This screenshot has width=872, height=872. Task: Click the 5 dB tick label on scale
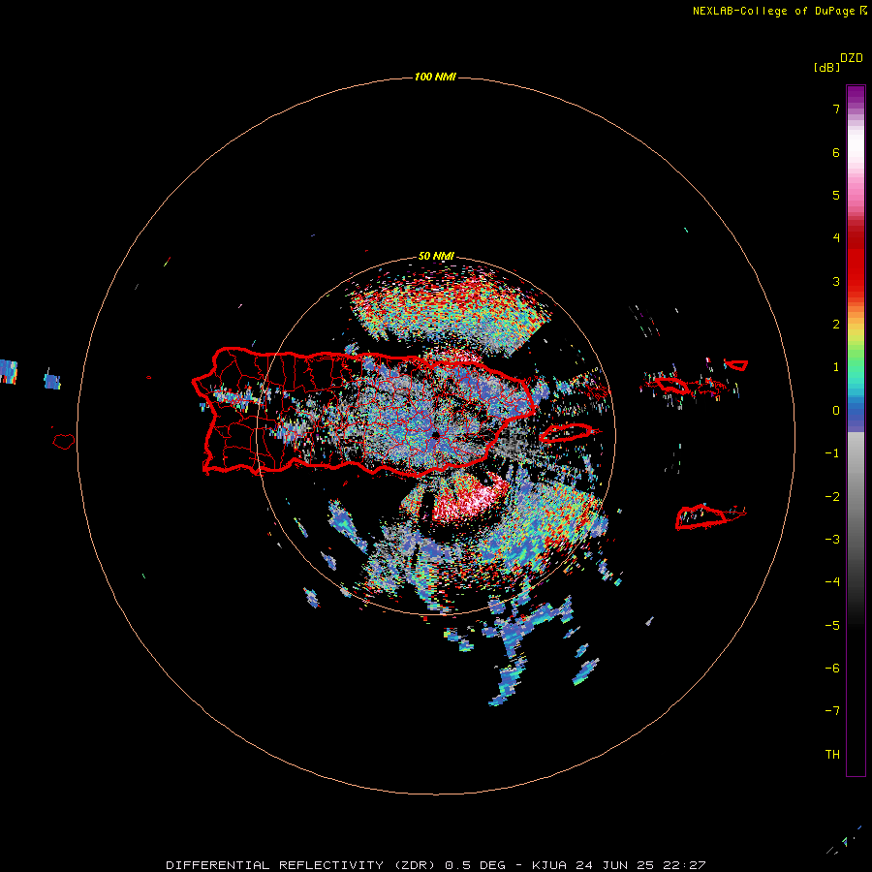[836, 195]
